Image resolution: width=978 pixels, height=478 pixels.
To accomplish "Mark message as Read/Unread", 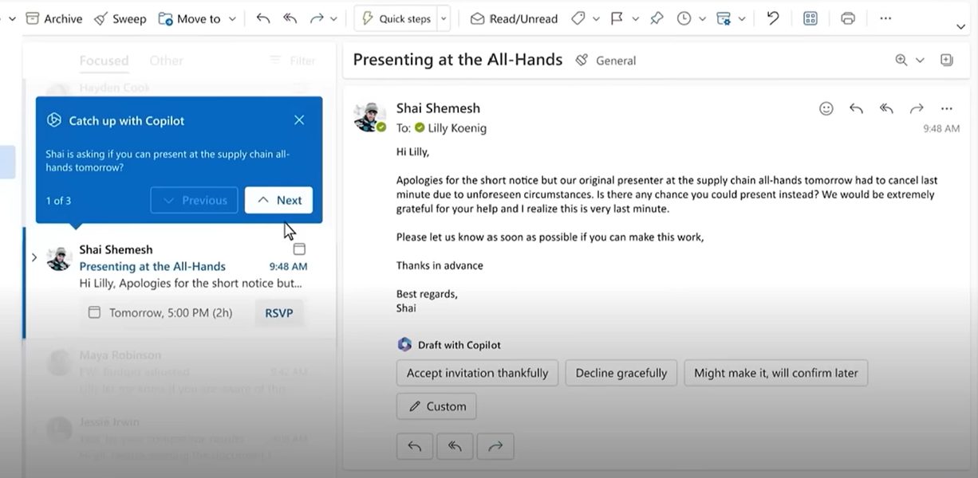I will click(514, 18).
